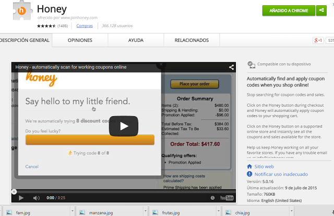Click the 'Tamaño: 760KB' text
Screen dimensions: 334x216
261,194
